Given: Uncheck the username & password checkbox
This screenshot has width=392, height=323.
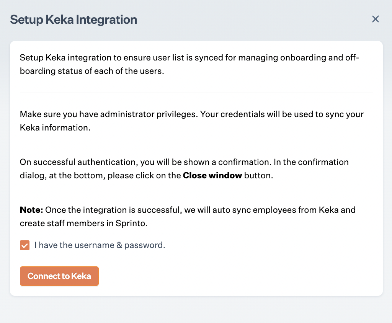Looking at the screenshot, I should pyautogui.click(x=25, y=245).
